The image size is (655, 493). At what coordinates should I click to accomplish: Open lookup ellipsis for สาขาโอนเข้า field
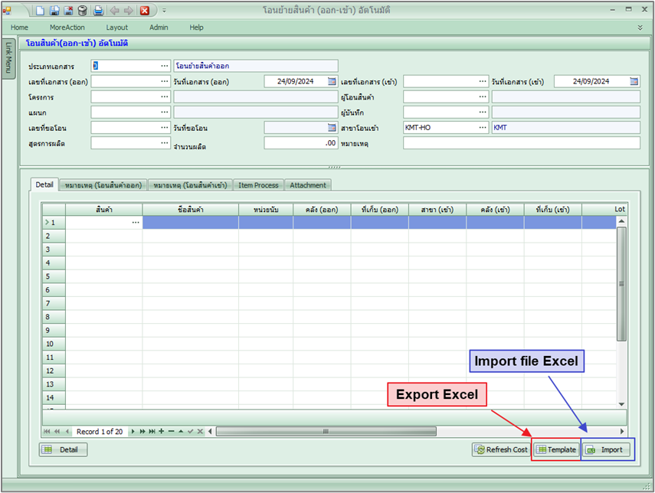(x=483, y=128)
